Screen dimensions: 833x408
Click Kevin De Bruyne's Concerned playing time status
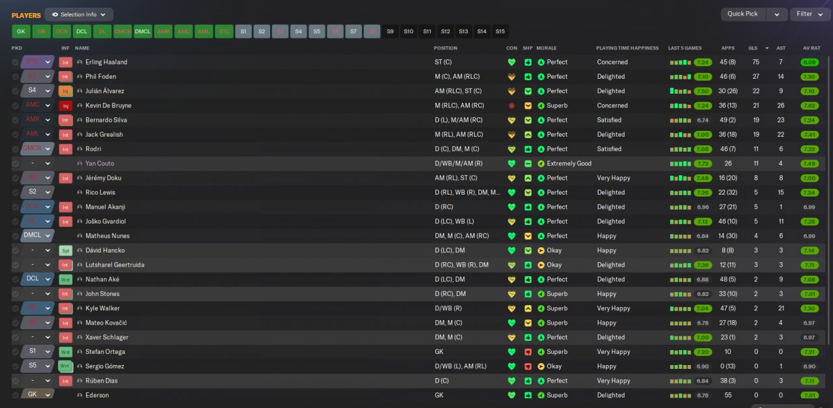pyautogui.click(x=612, y=105)
